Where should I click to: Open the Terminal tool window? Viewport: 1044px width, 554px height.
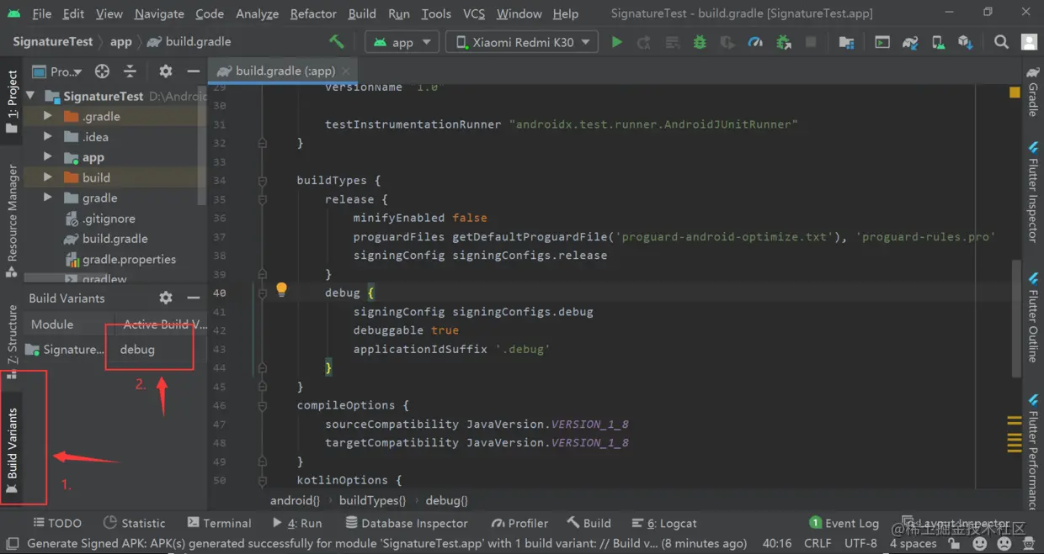click(x=219, y=523)
